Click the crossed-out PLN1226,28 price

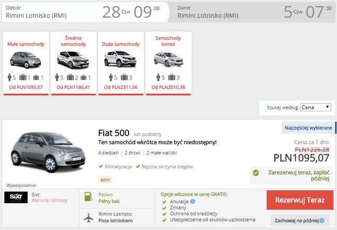tap(312, 150)
